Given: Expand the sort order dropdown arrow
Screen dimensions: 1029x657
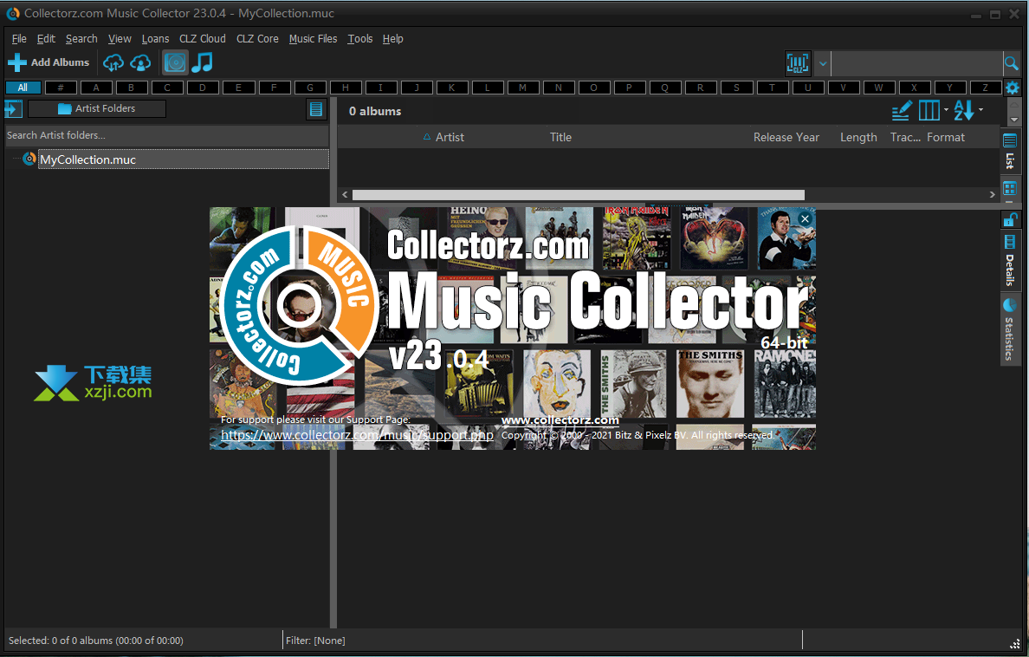Looking at the screenshot, I should tap(981, 110).
